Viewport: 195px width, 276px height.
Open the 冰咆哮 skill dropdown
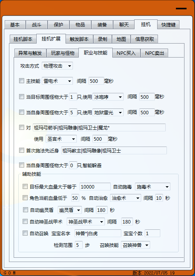(x=108, y=97)
